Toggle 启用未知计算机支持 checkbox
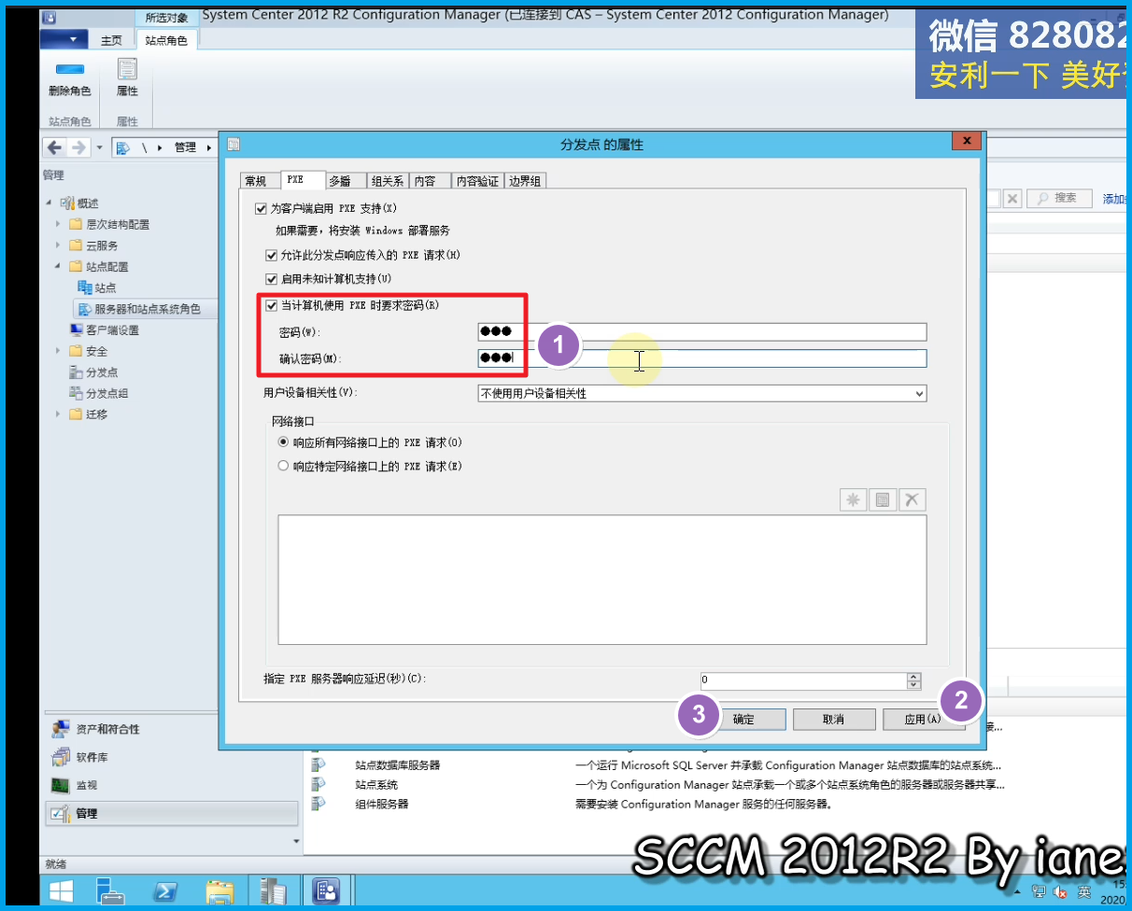The height and width of the screenshot is (911, 1132). 272,278
